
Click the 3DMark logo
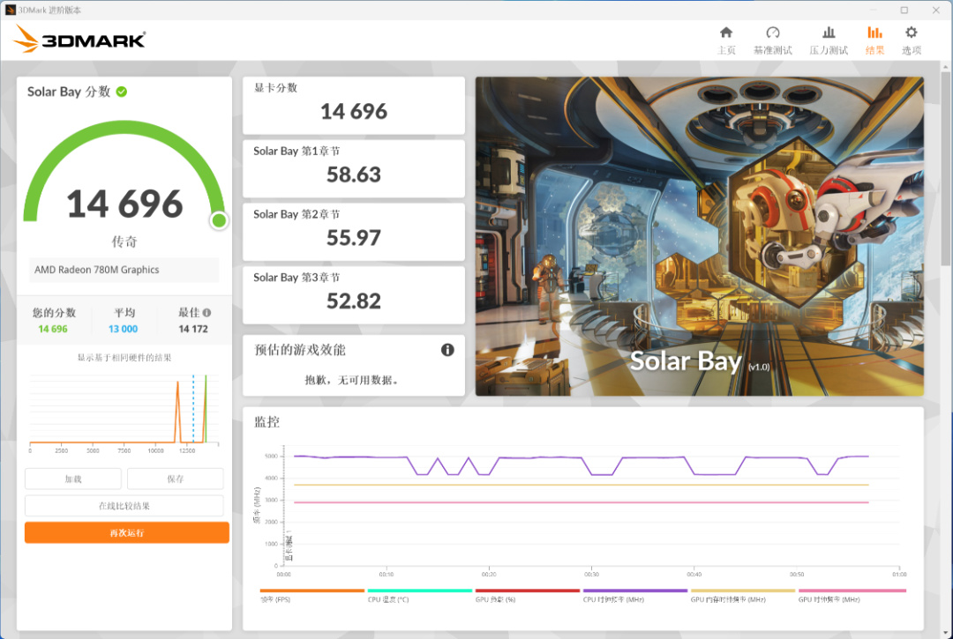pos(79,40)
